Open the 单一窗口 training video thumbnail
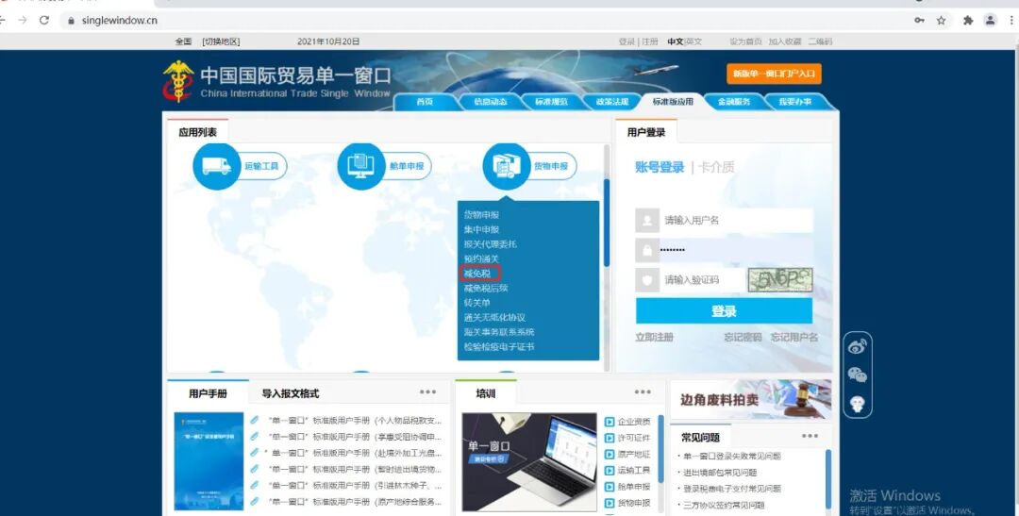Viewport: 1019px width, 516px height. coord(529,461)
